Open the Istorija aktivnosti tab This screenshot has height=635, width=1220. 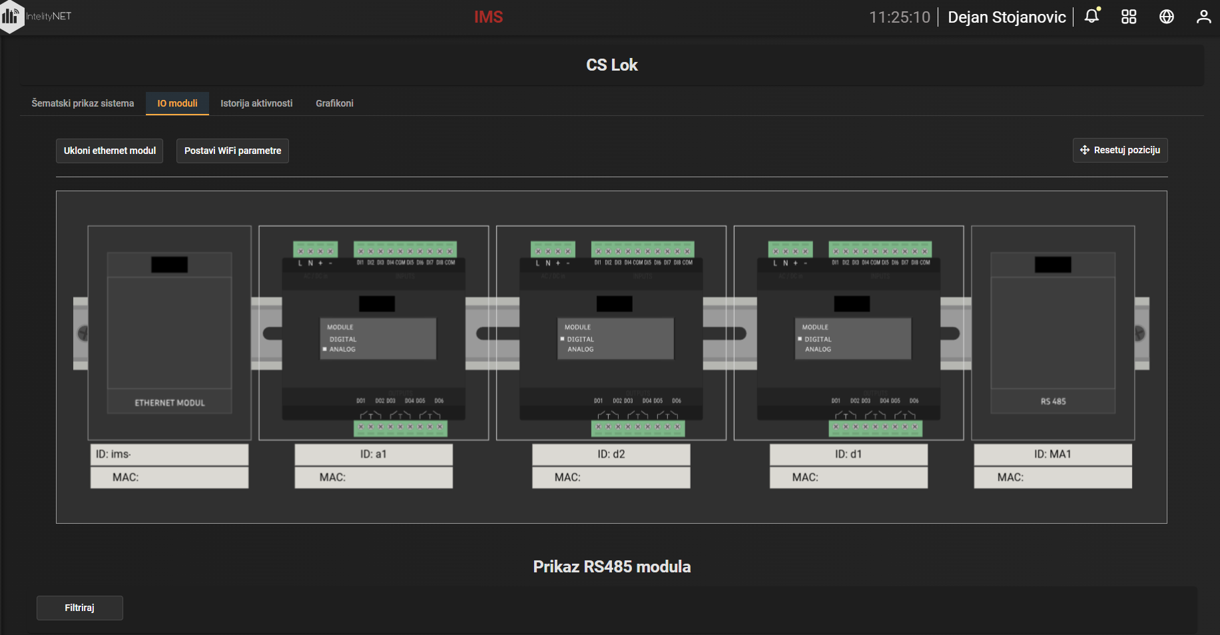click(256, 103)
